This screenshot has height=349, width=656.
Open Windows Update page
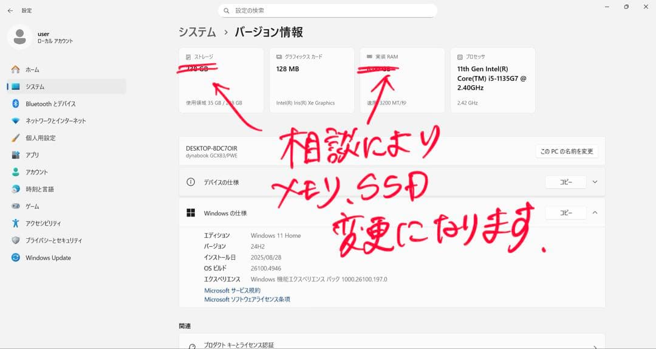pyautogui.click(x=67, y=258)
